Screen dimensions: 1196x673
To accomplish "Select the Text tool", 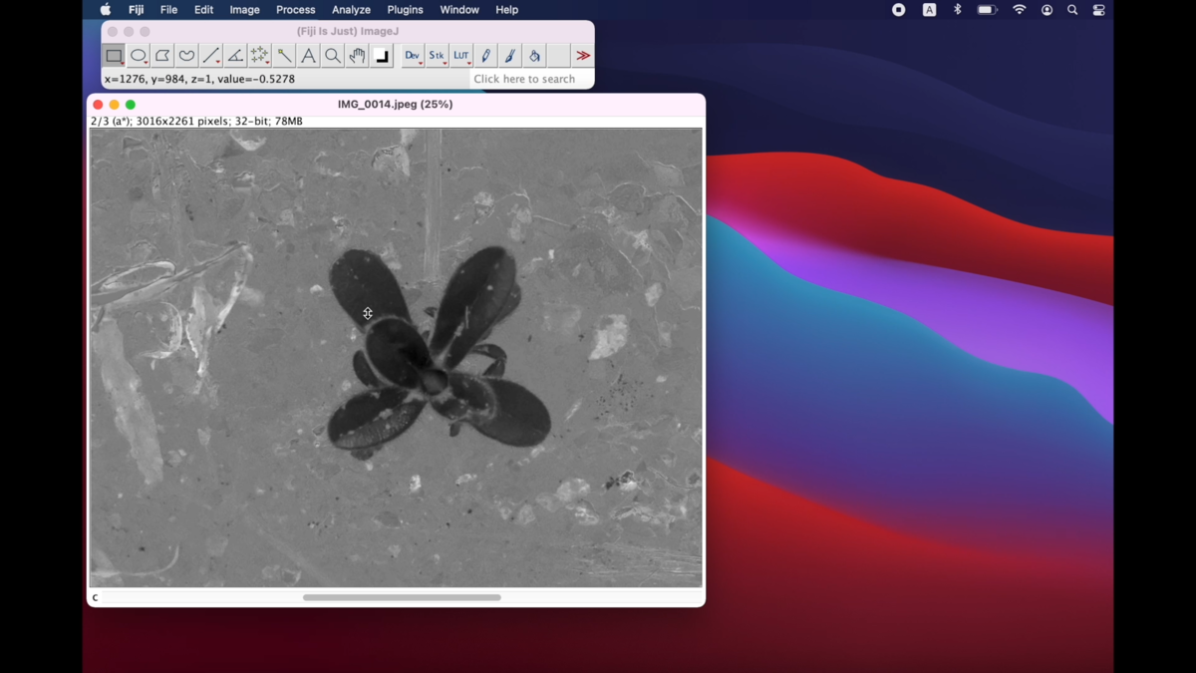I will pyautogui.click(x=308, y=56).
